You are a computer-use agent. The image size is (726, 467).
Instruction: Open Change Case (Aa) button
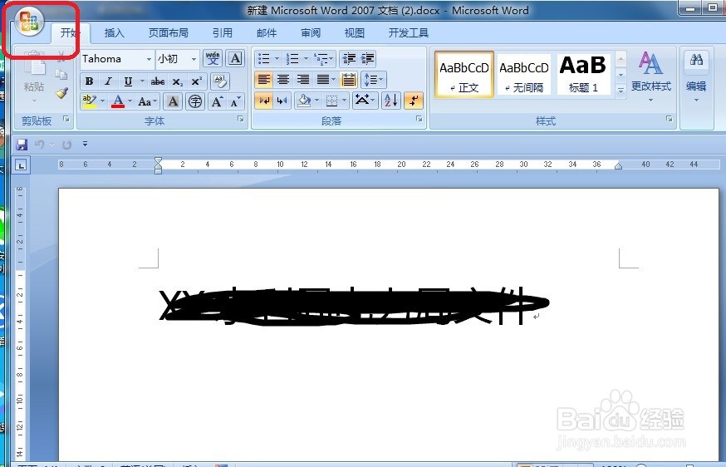click(147, 101)
